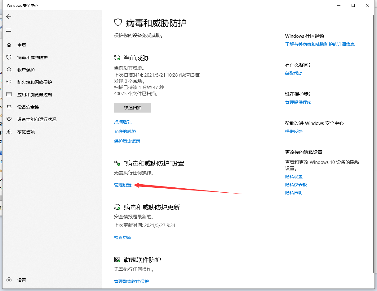Viewport: 377px width, 291px height.
Task: Click the 管理设置 link
Action: tap(123, 185)
